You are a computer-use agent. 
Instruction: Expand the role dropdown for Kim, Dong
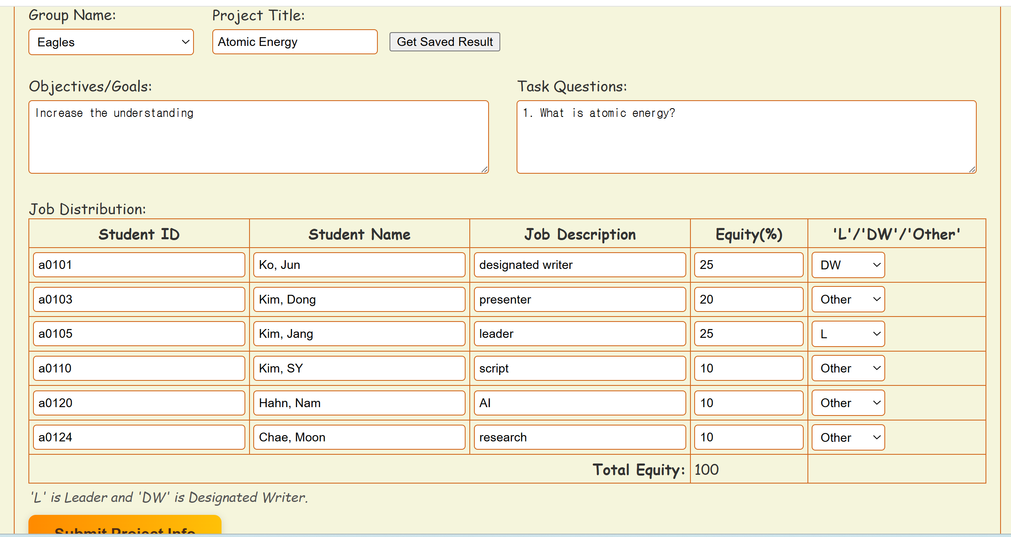coord(848,299)
